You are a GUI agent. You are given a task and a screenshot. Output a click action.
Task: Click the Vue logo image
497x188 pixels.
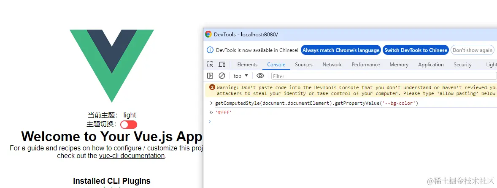pyautogui.click(x=112, y=66)
